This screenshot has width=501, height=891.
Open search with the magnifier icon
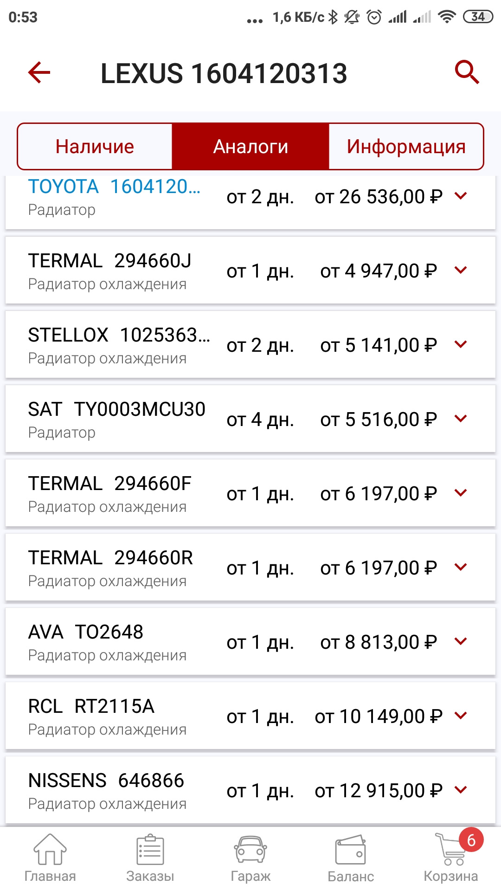pos(466,72)
